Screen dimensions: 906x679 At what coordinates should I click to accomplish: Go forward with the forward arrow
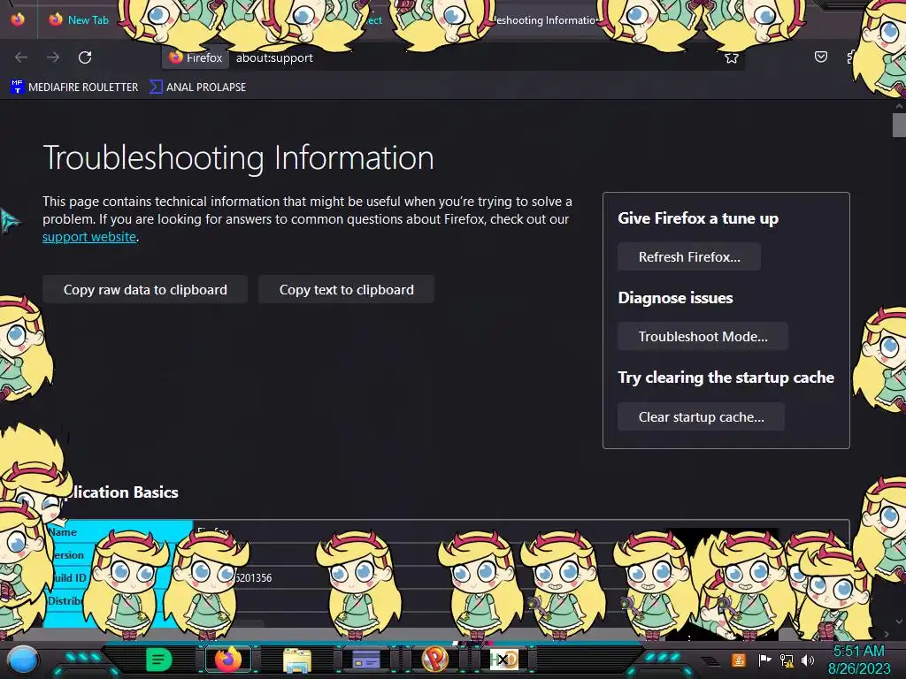click(x=53, y=57)
